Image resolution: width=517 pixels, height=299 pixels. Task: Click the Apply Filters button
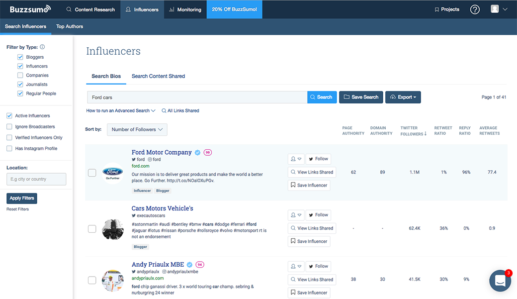pos(21,198)
